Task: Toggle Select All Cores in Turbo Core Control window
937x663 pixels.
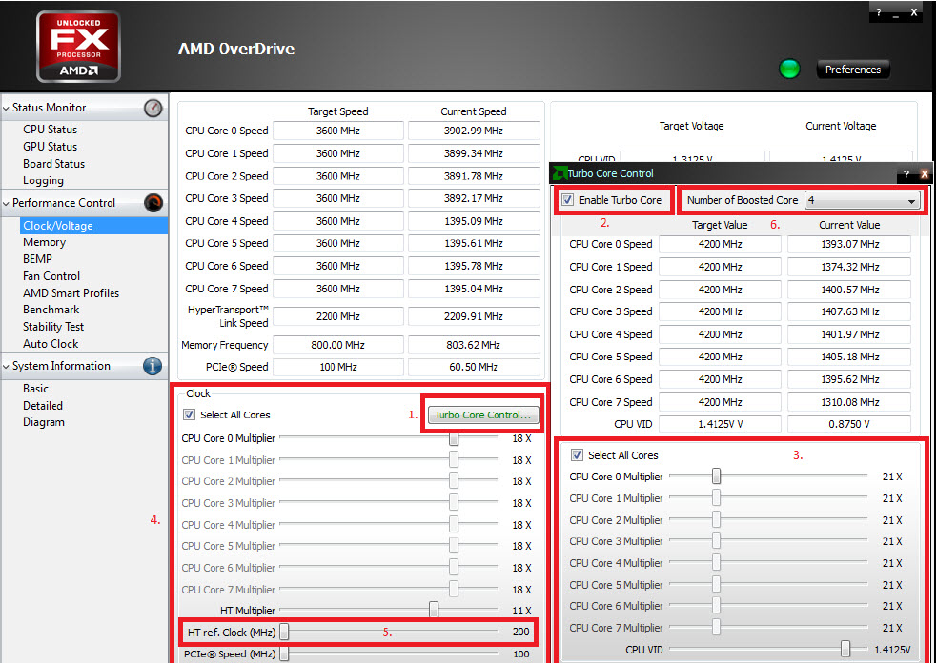Action: 577,455
